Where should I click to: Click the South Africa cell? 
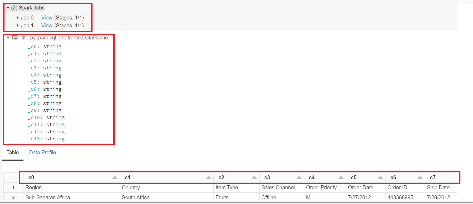click(x=135, y=197)
